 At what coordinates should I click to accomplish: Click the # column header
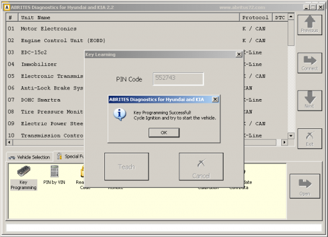(x=12, y=17)
